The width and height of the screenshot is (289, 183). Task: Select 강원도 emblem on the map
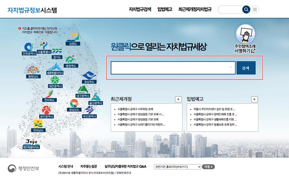coord(73,39)
